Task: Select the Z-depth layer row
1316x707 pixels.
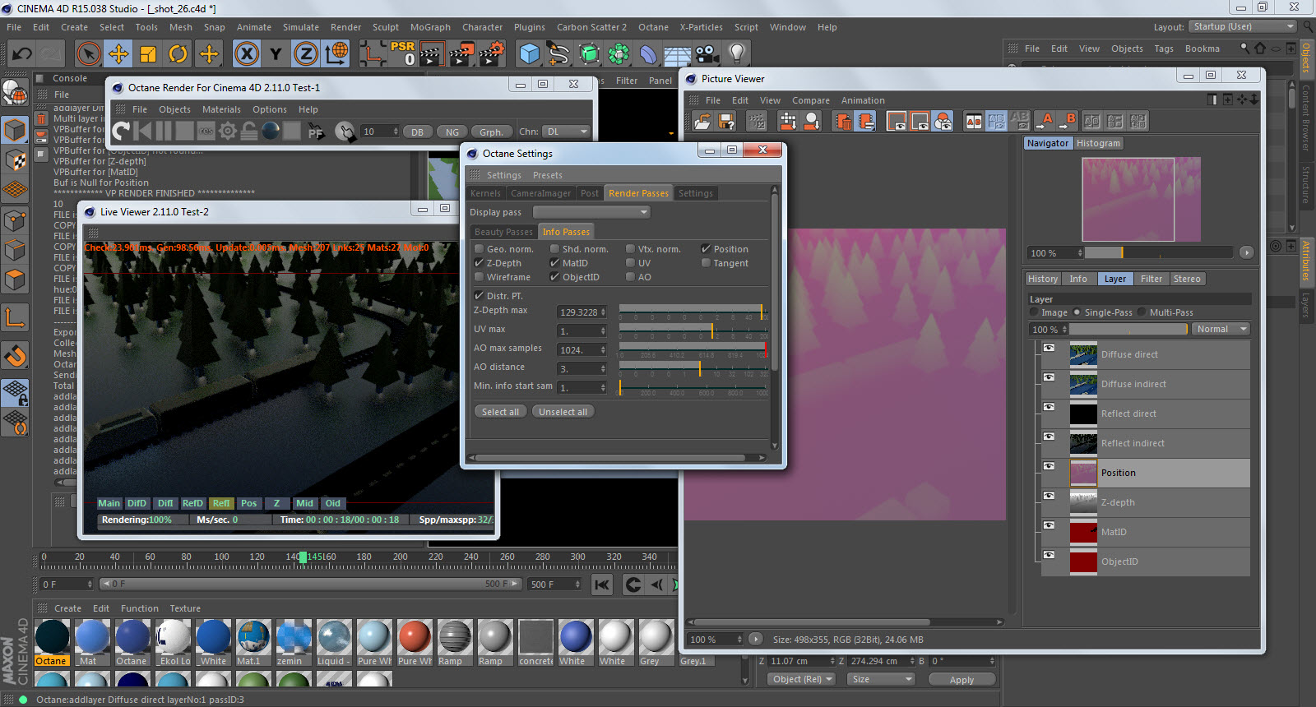Action: point(1146,502)
